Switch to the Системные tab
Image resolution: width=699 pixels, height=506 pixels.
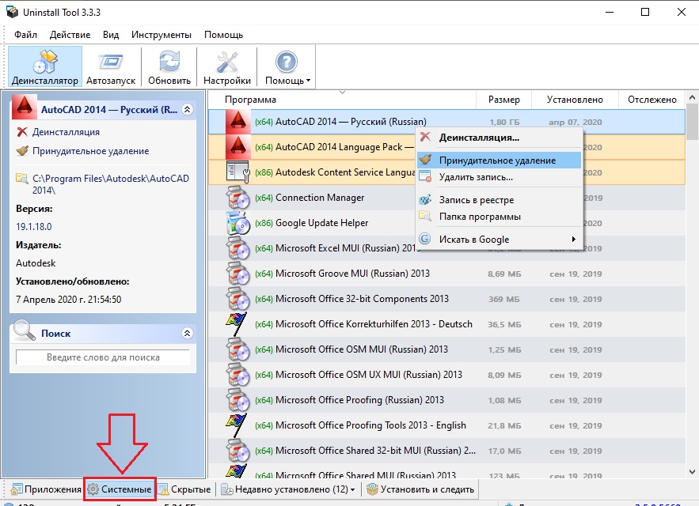pyautogui.click(x=120, y=490)
